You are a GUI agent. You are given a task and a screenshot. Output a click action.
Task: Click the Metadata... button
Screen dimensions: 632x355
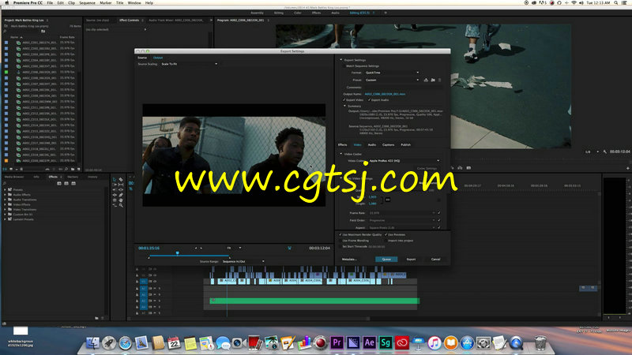click(x=349, y=260)
